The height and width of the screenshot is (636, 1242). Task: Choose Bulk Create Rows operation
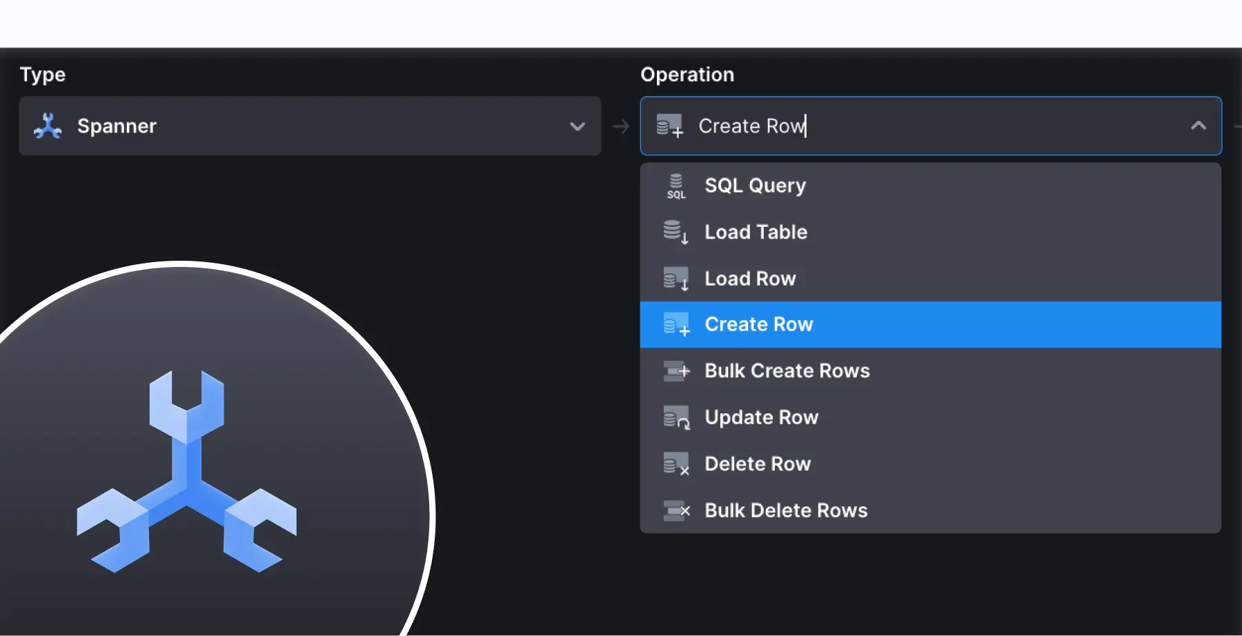tap(931, 371)
